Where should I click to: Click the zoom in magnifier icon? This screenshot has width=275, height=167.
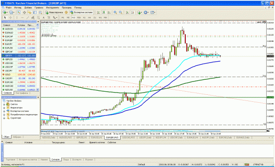(115, 12)
